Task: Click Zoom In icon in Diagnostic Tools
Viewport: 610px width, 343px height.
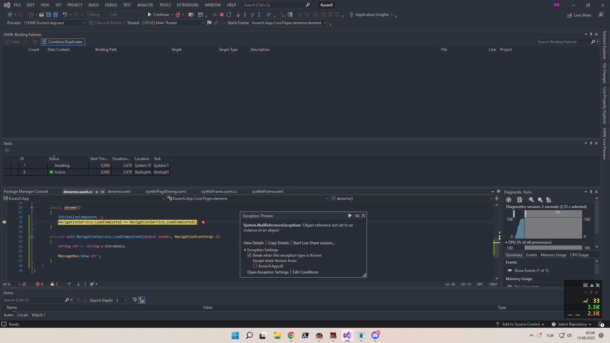Action: 531,200
